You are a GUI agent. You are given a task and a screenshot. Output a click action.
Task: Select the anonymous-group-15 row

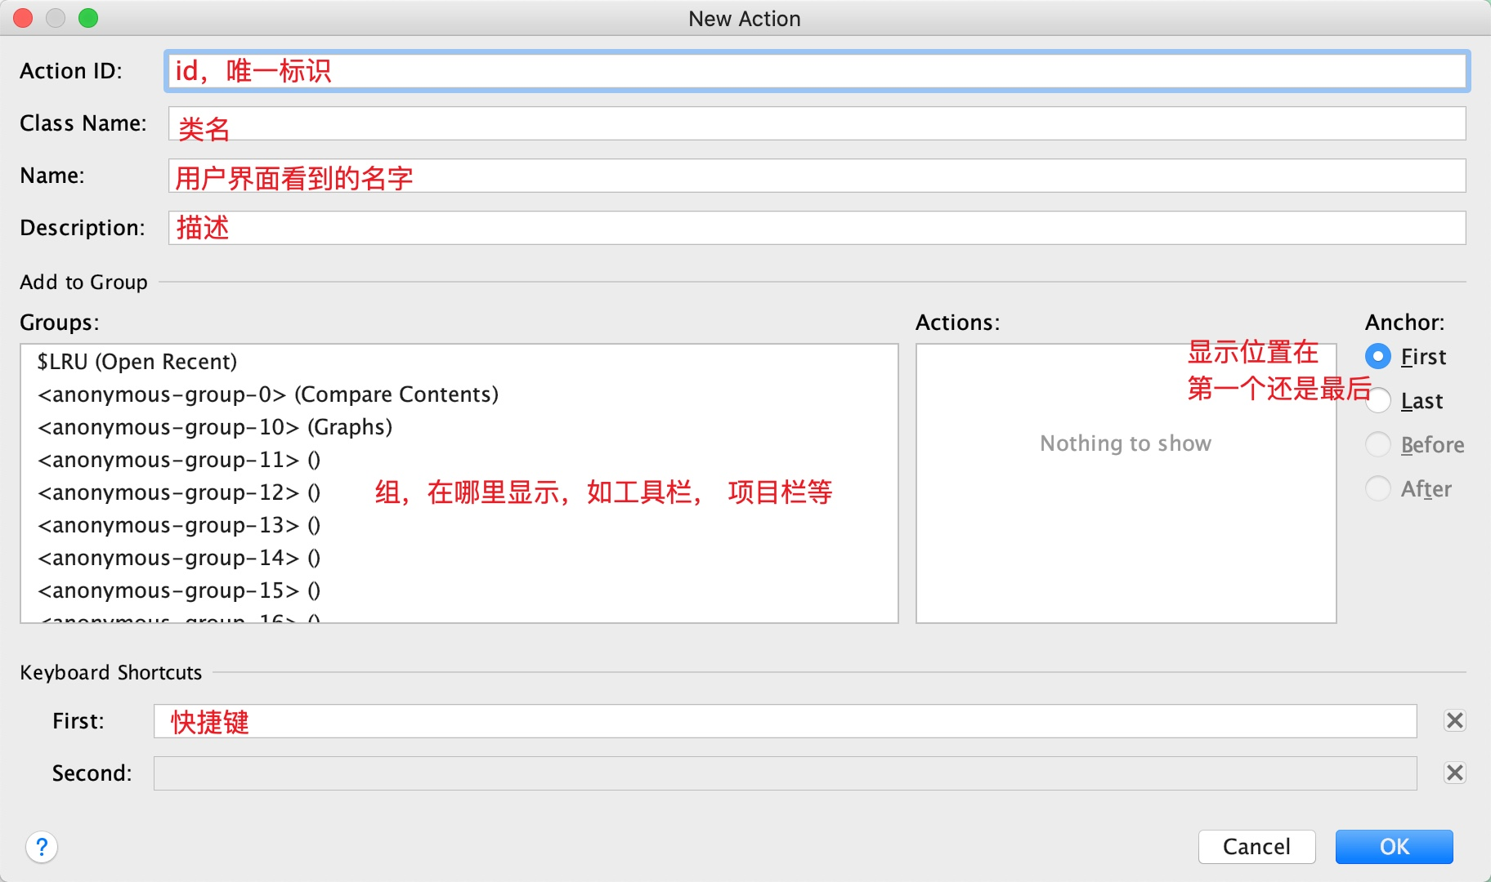459,590
